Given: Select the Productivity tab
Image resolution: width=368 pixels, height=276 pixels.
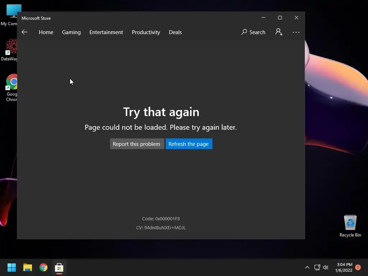Looking at the screenshot, I should pyautogui.click(x=146, y=32).
